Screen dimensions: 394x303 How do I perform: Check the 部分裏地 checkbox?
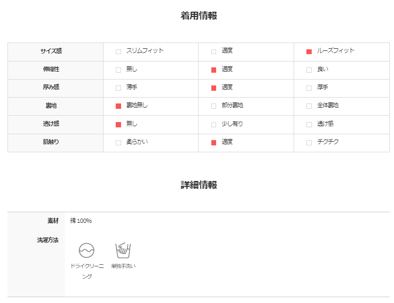(213, 106)
